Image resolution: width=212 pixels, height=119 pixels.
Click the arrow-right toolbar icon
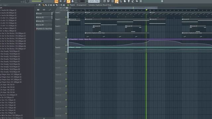(61, 1)
